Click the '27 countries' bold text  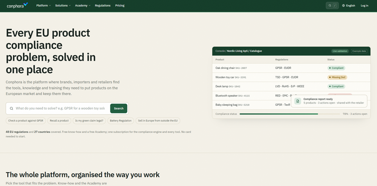[x=42, y=132]
